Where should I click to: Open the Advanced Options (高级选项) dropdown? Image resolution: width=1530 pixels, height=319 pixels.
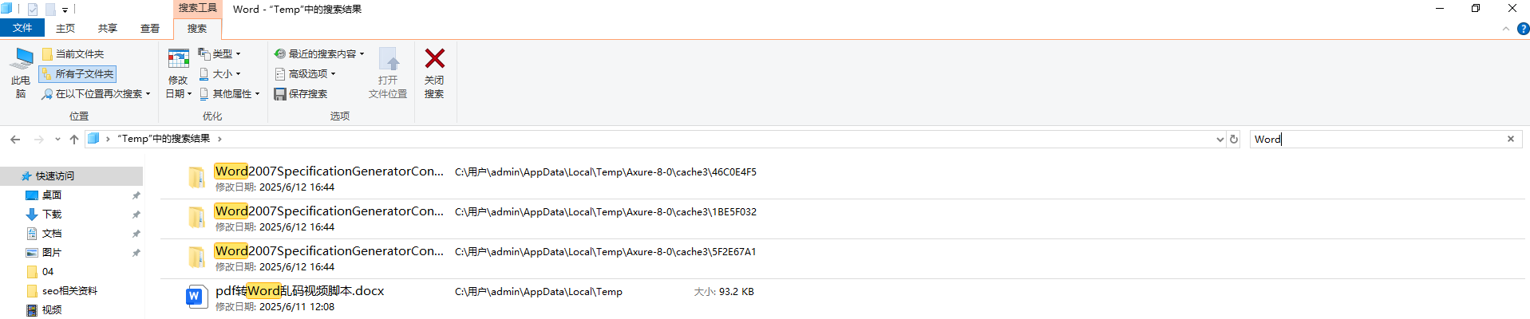pyautogui.click(x=306, y=74)
